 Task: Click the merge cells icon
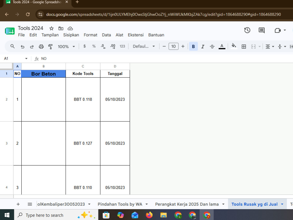click(253, 47)
